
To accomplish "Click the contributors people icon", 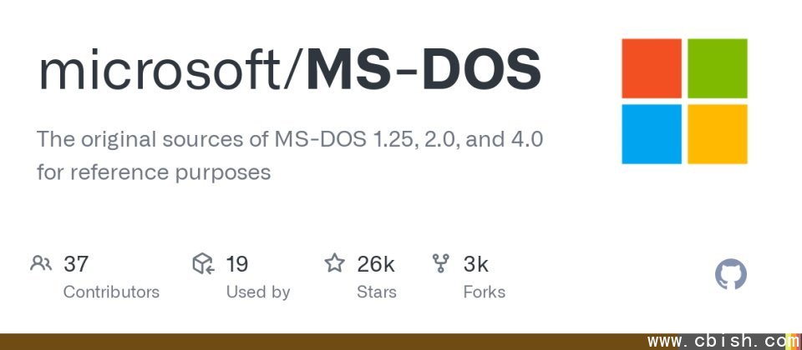I will (x=41, y=263).
